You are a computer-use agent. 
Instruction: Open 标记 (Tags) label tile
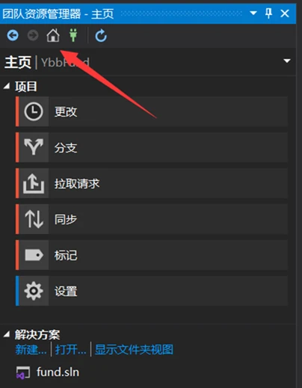[x=152, y=255]
